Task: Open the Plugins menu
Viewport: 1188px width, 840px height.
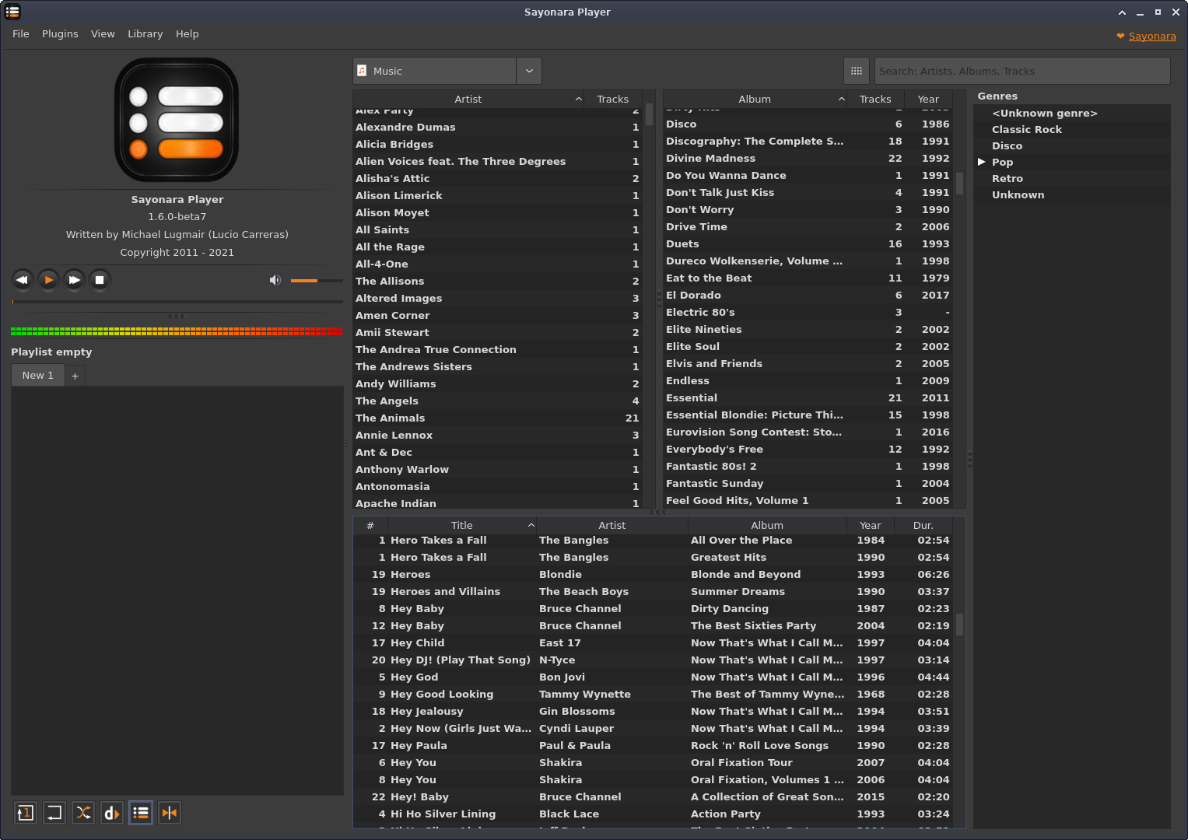Action: pyautogui.click(x=60, y=33)
